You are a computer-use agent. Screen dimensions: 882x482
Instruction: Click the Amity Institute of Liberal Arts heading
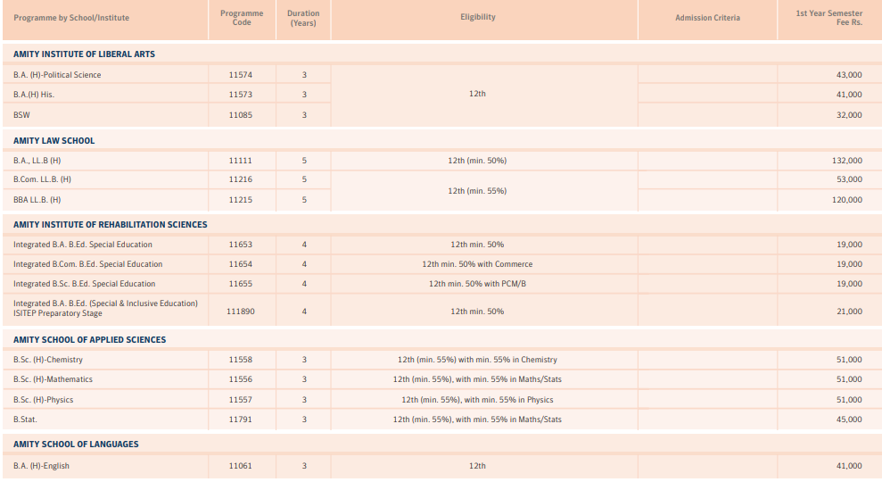click(84, 54)
